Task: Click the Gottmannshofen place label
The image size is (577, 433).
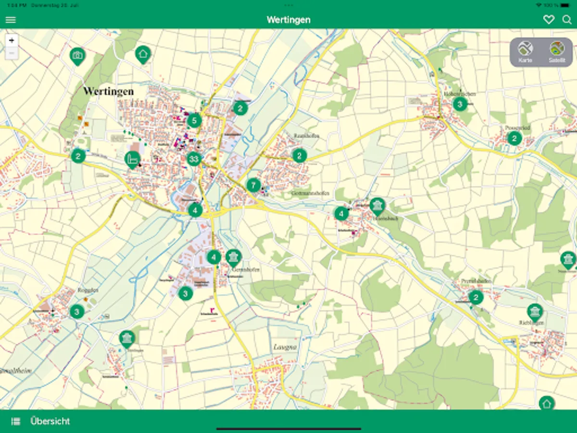Action: pos(311,193)
